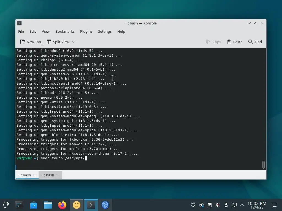Click the 'Processing triggers for hicolor-icon-theme' line
Viewport: 282px width, 211px height.
pos(77,153)
